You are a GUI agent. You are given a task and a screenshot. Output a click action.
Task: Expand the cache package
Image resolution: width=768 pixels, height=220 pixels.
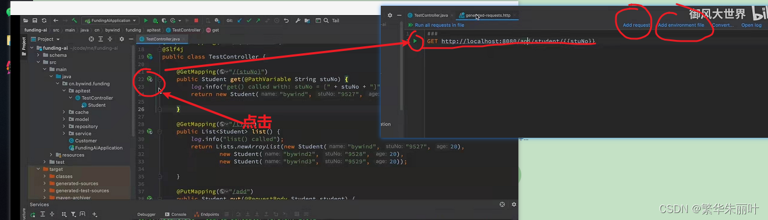(64, 112)
